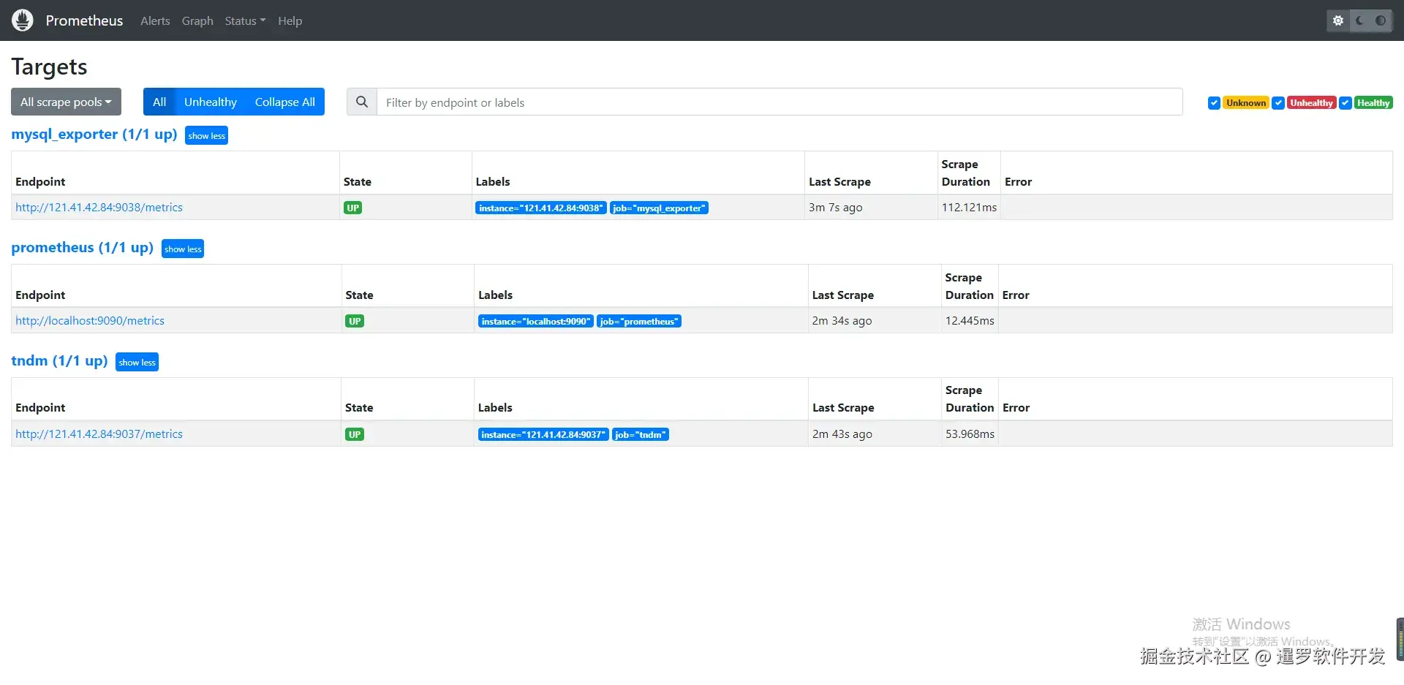Open the Status menu dropdown
This screenshot has width=1404, height=685.
point(245,20)
